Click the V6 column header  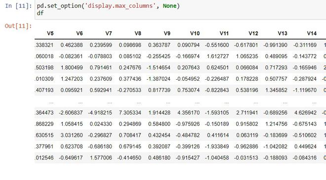click(80, 33)
